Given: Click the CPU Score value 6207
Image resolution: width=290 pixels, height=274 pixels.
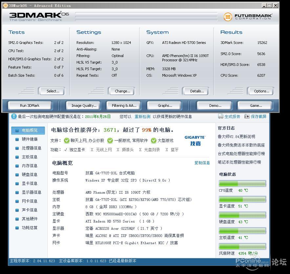Looking at the screenshot, I should click(x=261, y=75).
